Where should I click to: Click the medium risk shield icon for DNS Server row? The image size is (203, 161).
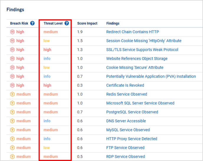pyautogui.click(x=12, y=121)
